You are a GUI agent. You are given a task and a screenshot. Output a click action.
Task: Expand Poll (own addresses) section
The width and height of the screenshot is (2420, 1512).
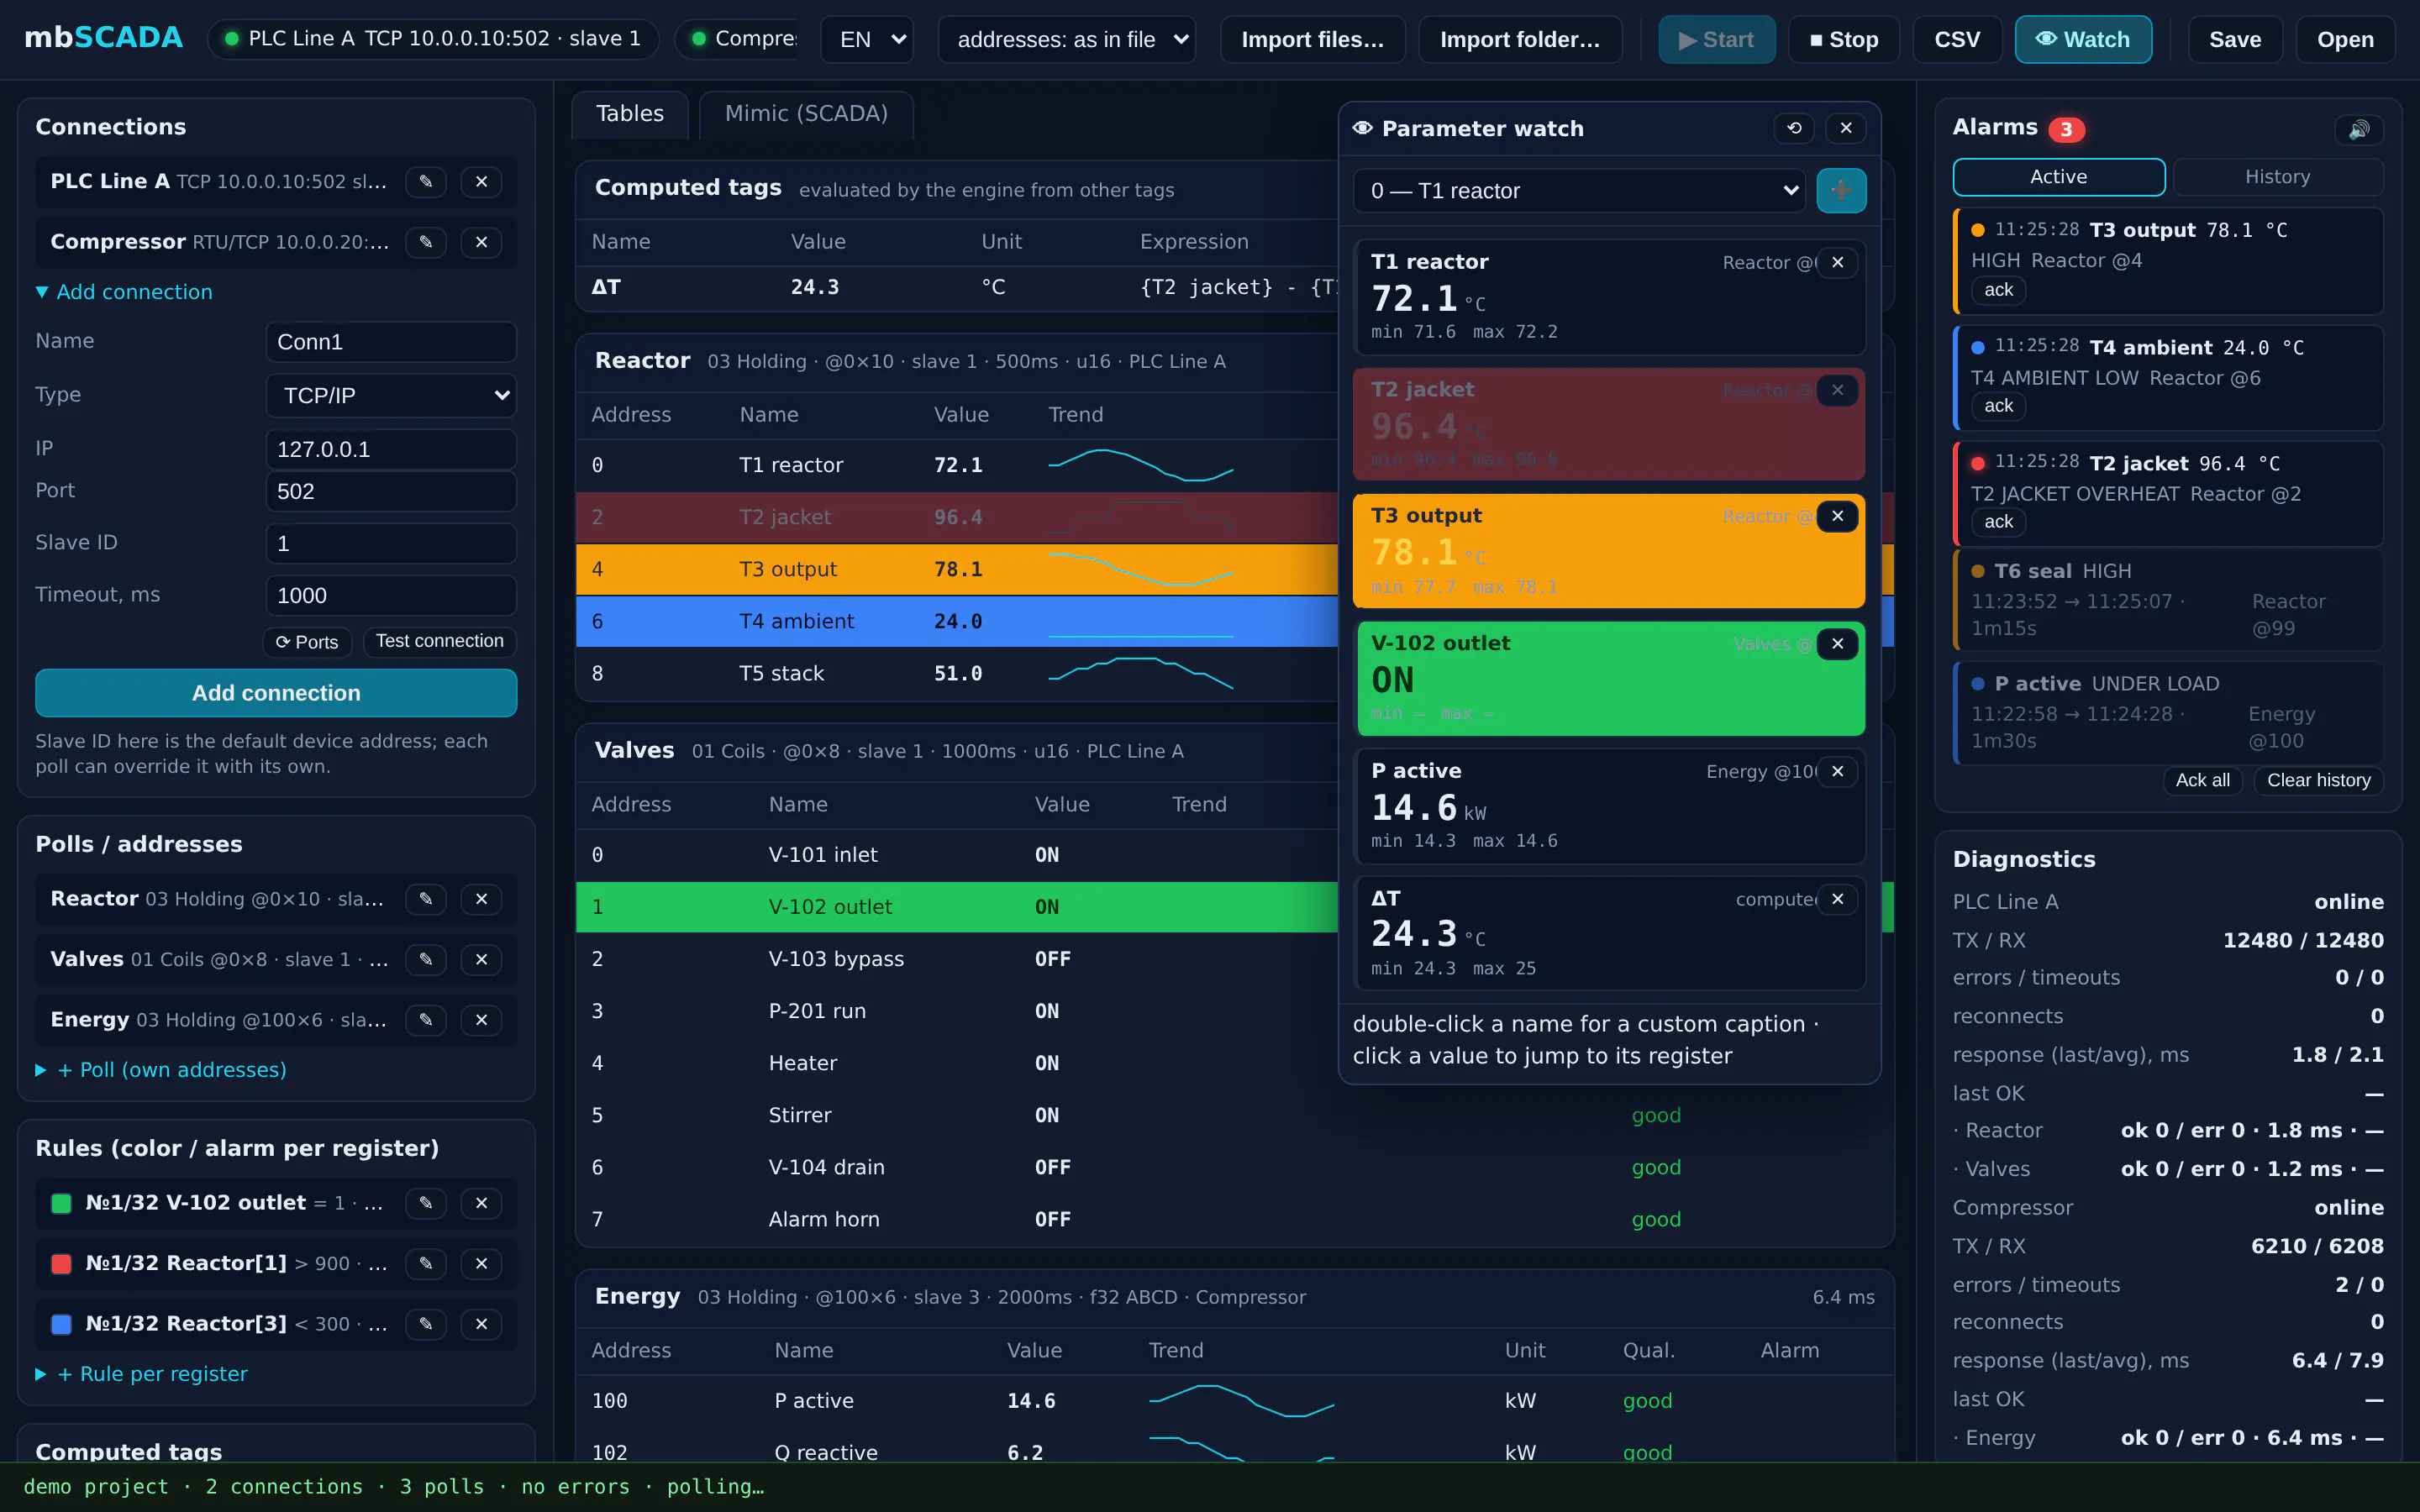(161, 1070)
